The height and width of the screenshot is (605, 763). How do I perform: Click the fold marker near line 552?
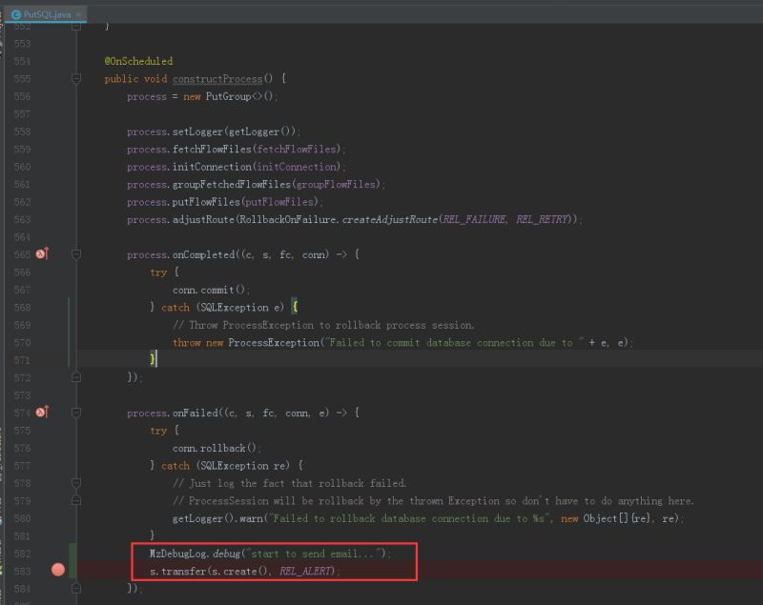pos(78,26)
